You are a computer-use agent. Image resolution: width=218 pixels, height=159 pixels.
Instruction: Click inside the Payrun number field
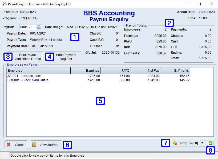point(27,27)
